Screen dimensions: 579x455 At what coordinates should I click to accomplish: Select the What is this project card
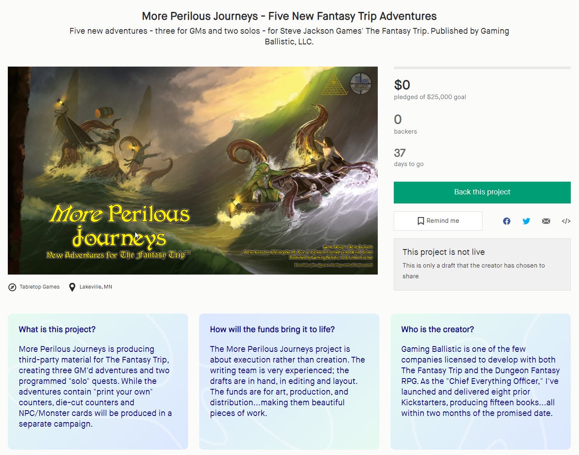click(x=98, y=381)
